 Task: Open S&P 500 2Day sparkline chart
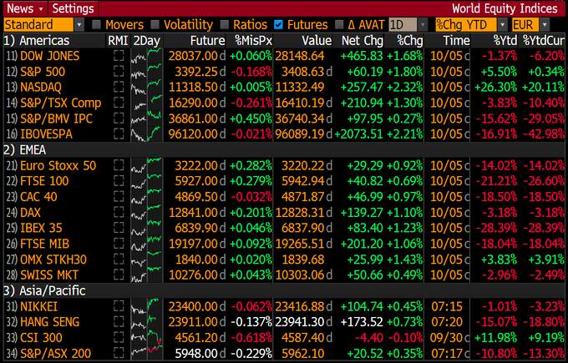(x=146, y=72)
